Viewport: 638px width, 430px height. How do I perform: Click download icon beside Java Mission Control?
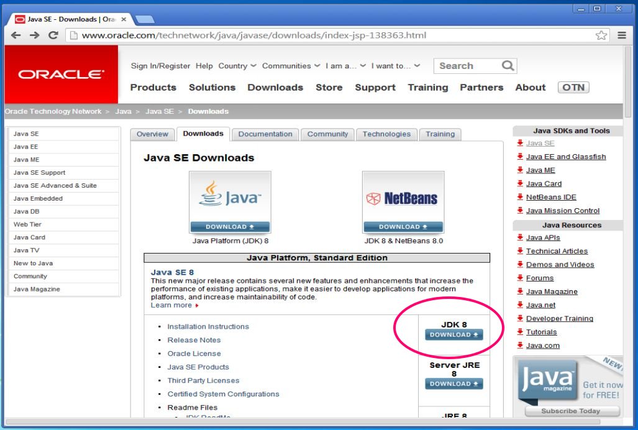click(x=520, y=210)
